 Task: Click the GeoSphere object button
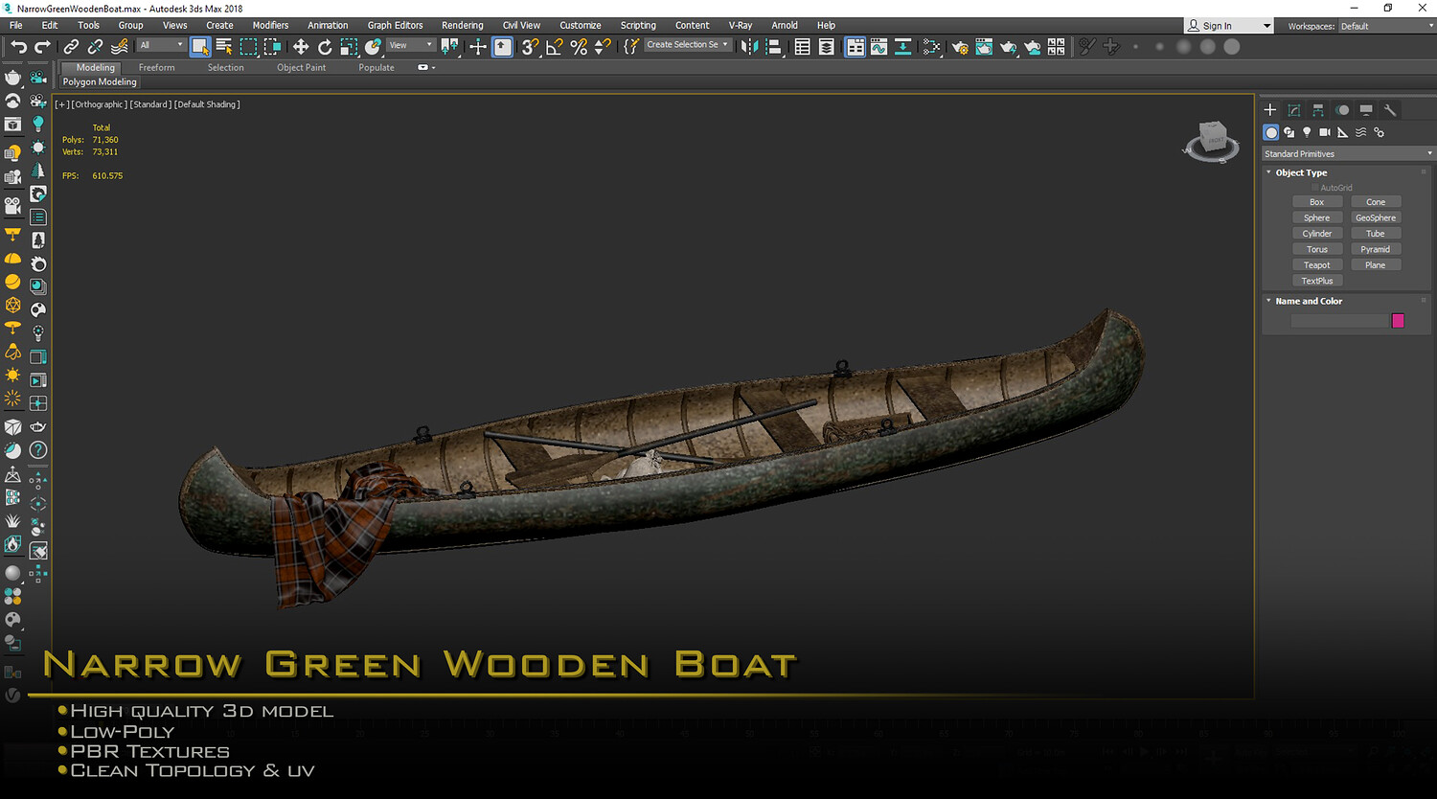pyautogui.click(x=1376, y=217)
